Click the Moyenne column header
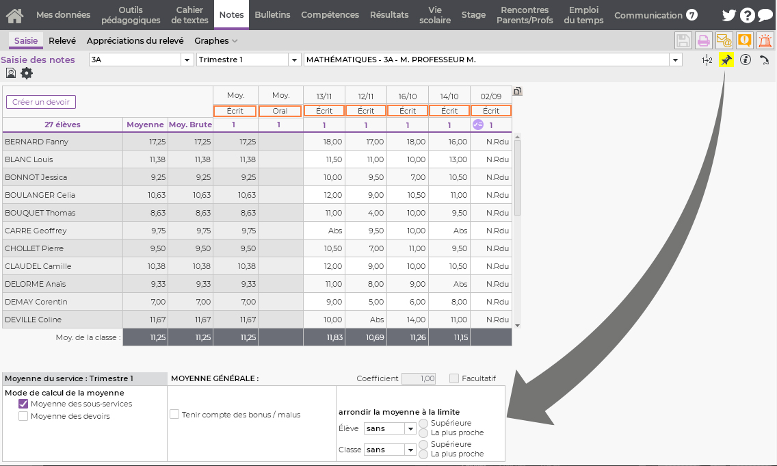Image resolution: width=777 pixels, height=466 pixels. click(x=145, y=125)
